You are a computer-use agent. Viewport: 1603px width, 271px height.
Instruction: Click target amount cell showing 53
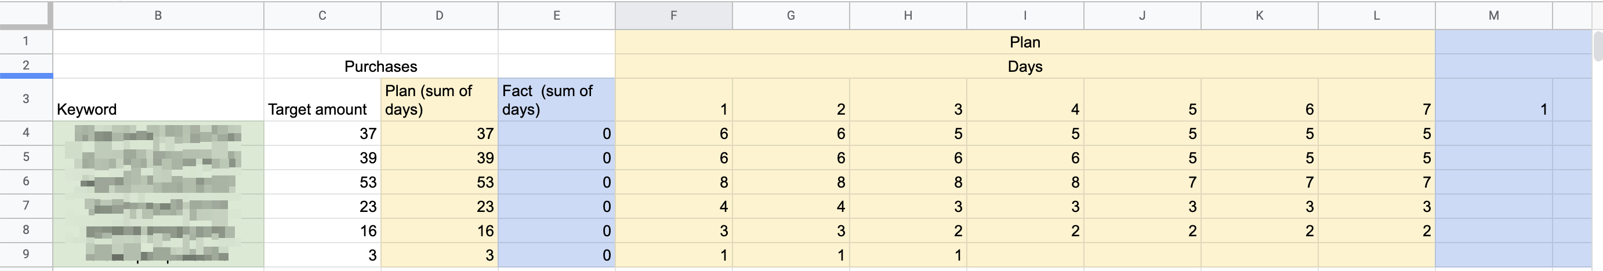coord(322,181)
